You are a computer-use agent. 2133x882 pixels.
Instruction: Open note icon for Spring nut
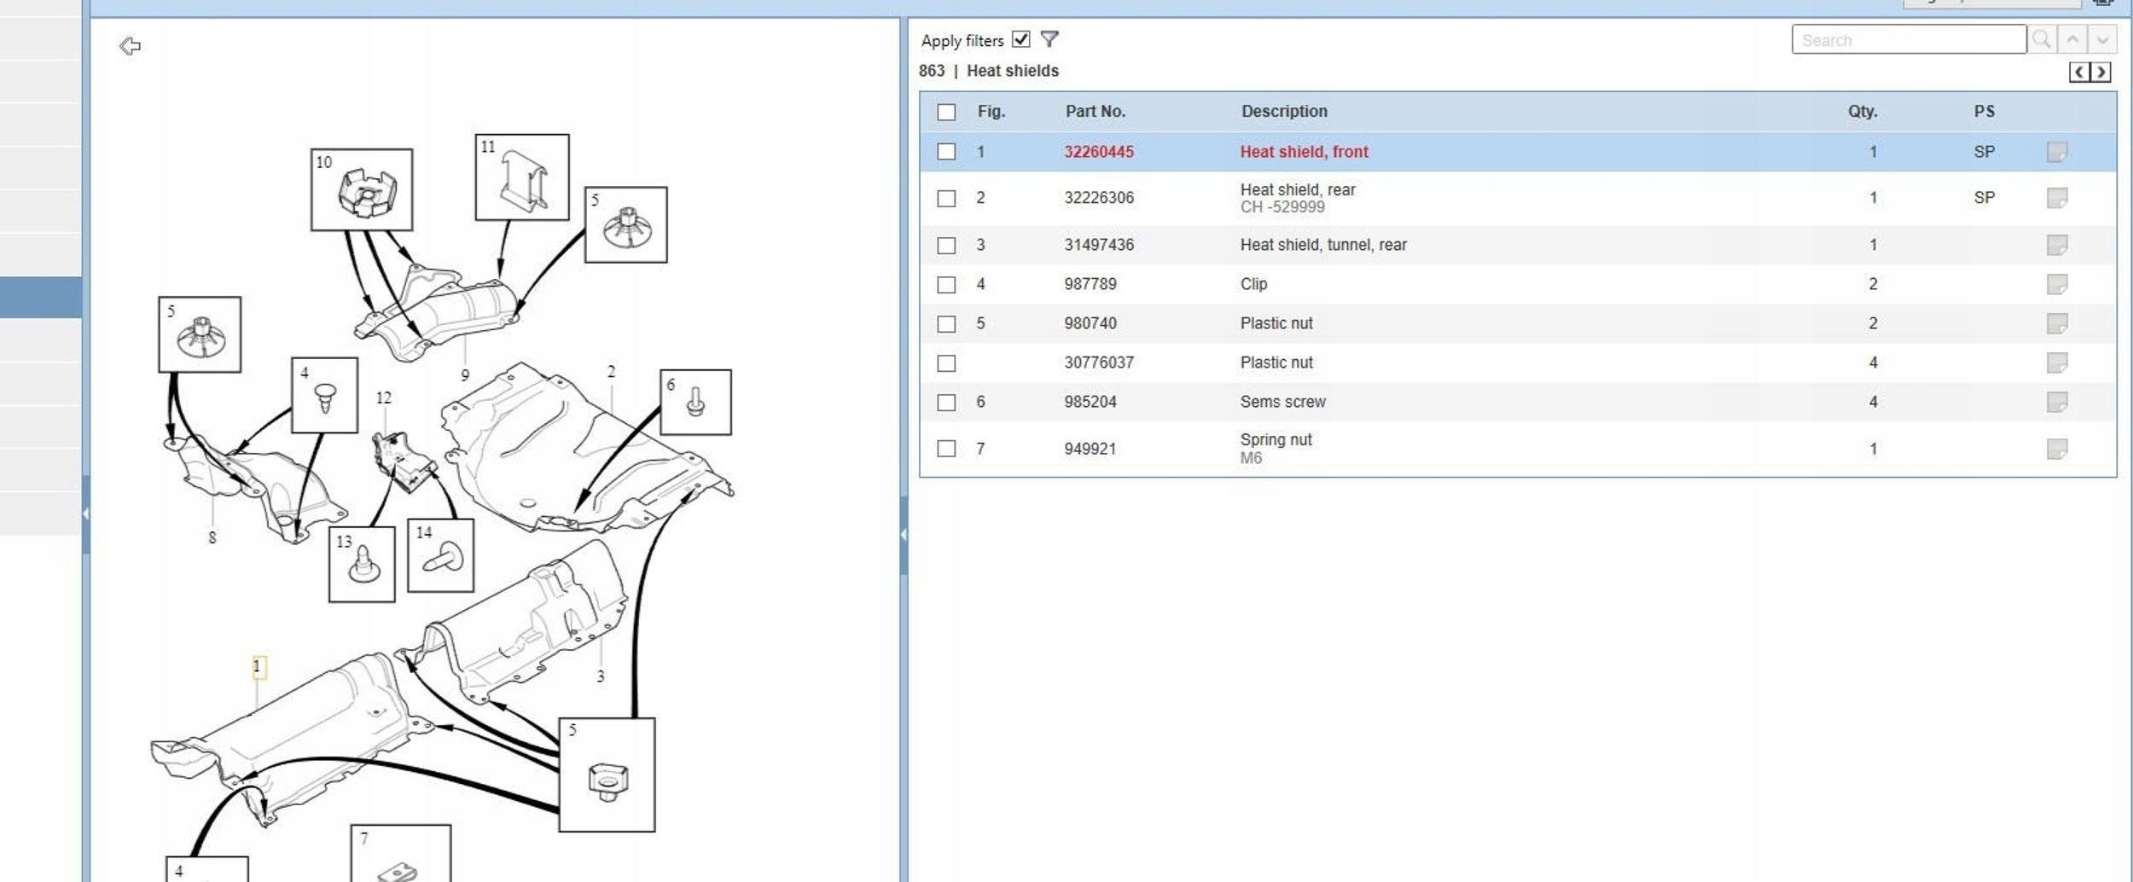[2057, 449]
